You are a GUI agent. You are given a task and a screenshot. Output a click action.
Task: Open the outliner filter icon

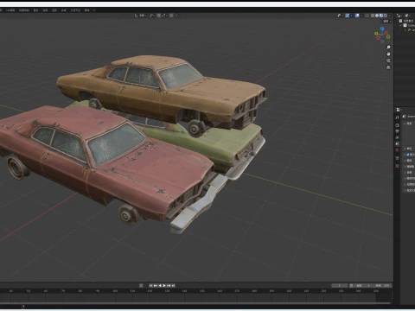(x=407, y=16)
